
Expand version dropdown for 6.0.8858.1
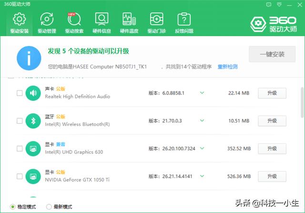click(x=202, y=93)
